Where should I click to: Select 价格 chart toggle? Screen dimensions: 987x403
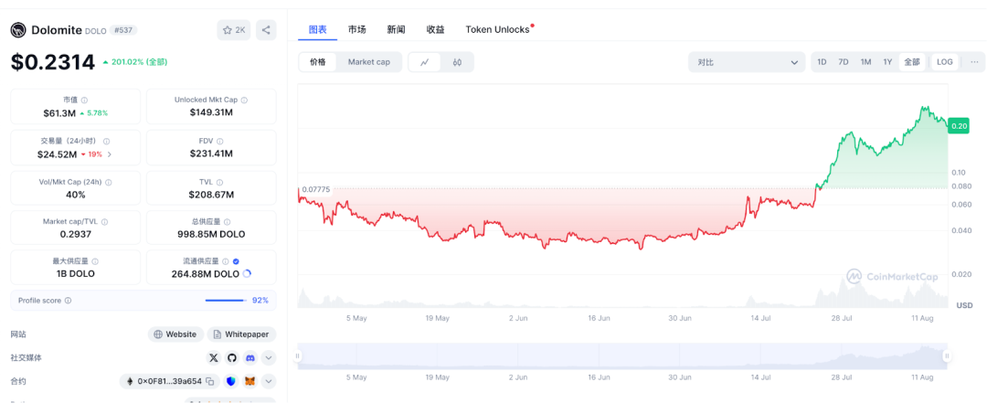click(x=318, y=62)
